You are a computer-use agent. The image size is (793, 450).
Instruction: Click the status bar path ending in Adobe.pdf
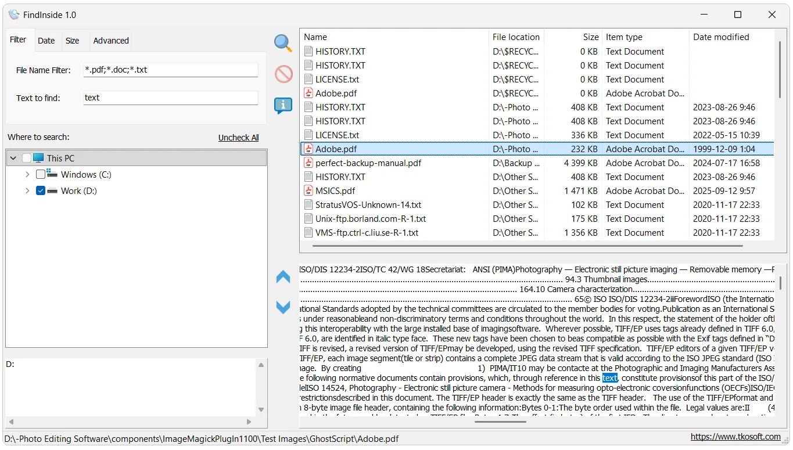[x=202, y=439]
